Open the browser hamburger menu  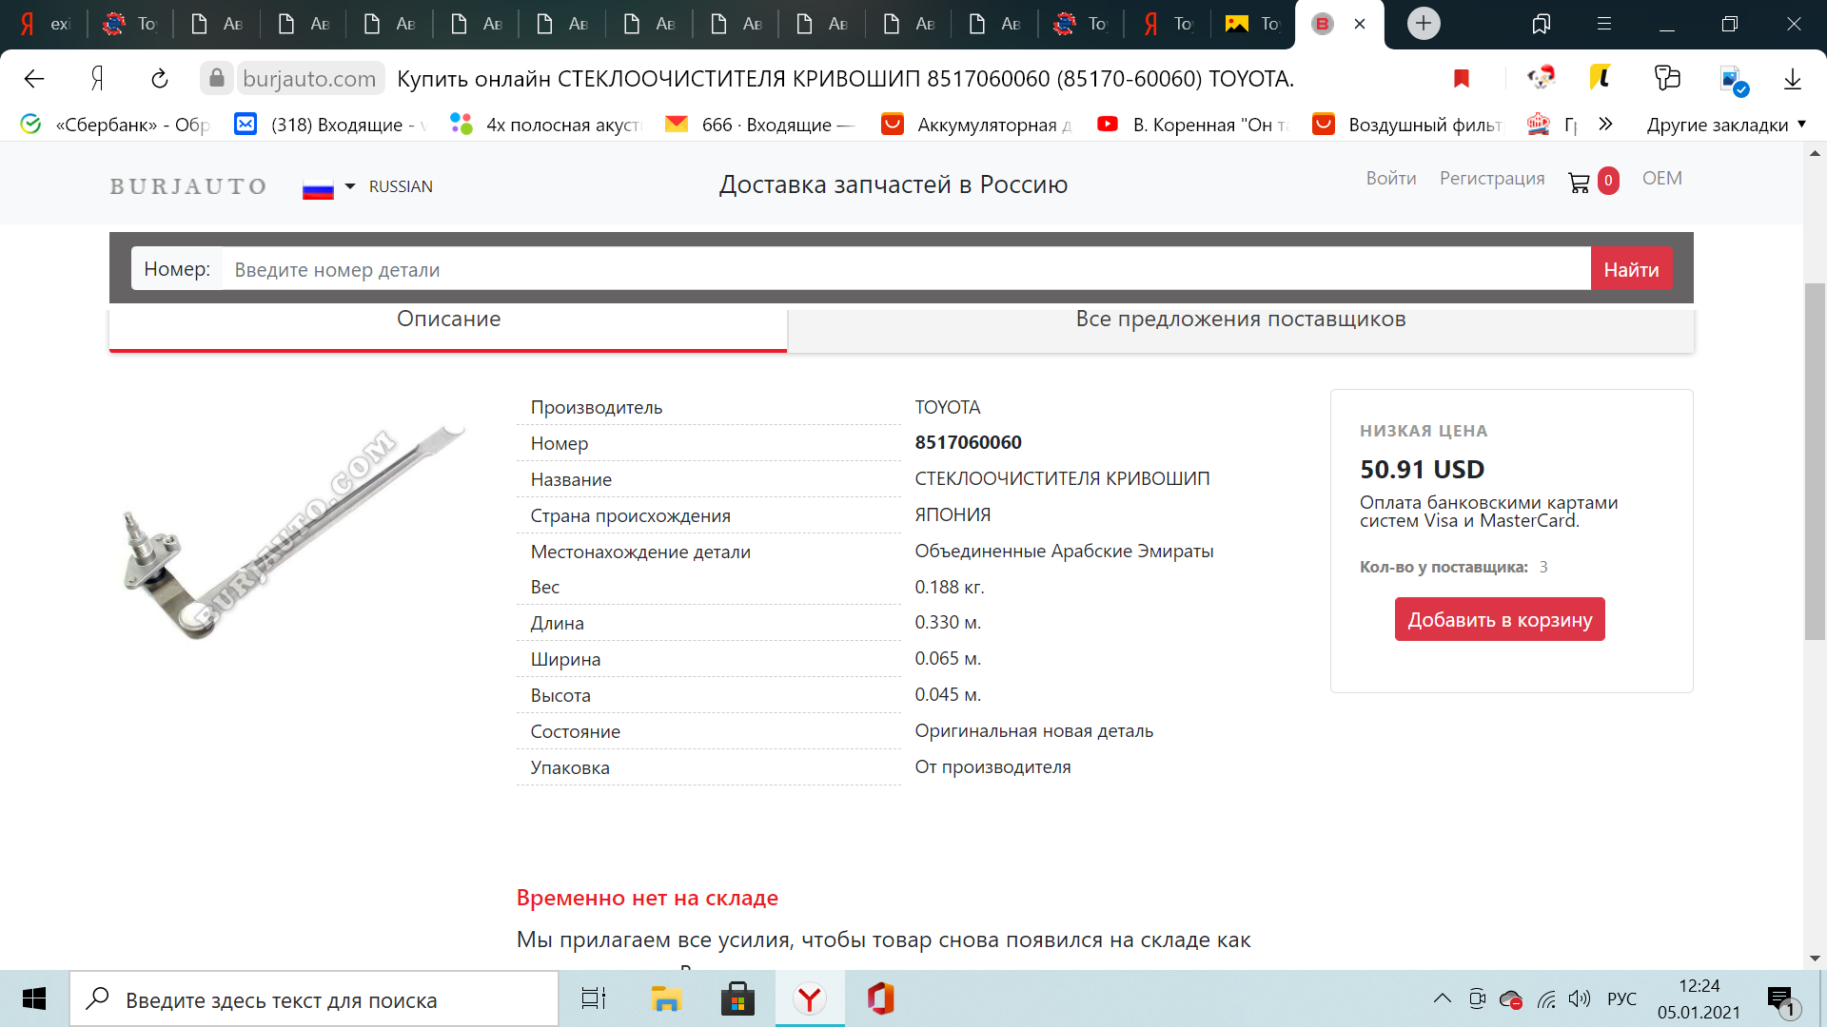(1603, 24)
